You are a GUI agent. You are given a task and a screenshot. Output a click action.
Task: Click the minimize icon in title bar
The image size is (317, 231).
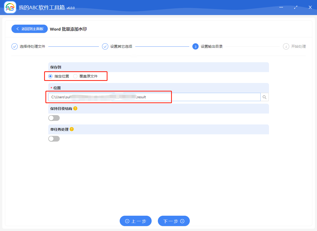[x=281, y=7]
